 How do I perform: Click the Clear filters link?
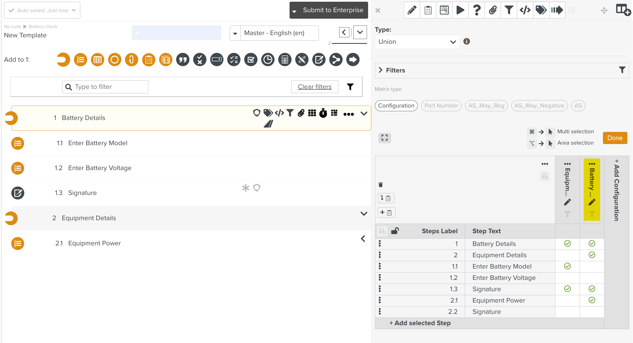click(x=315, y=87)
